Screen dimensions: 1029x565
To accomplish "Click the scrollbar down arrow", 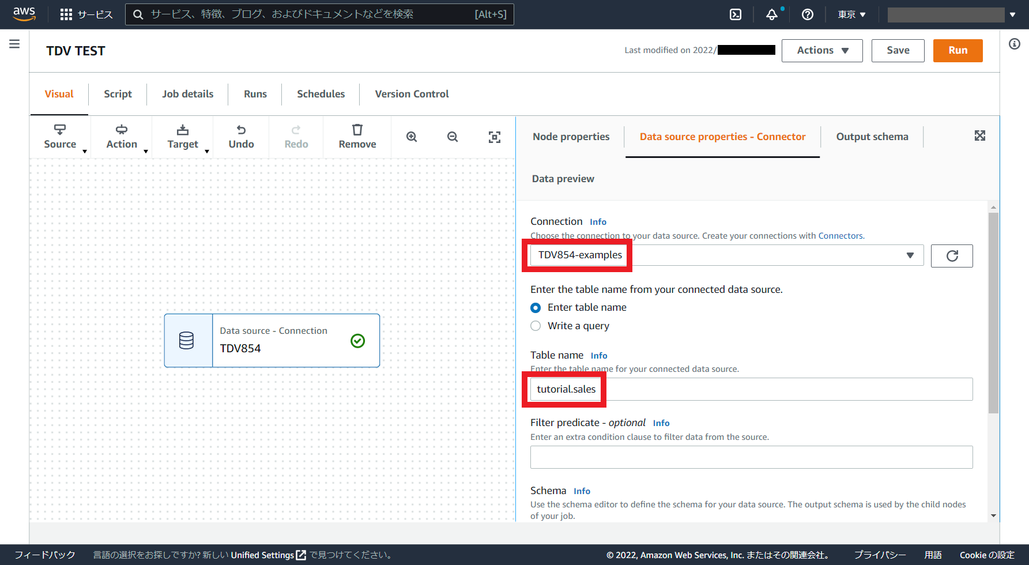I will pos(993,516).
